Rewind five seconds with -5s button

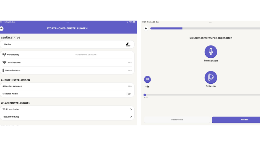[x=147, y=79]
